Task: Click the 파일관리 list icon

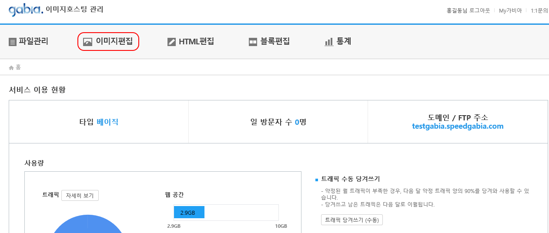Action: click(x=13, y=42)
